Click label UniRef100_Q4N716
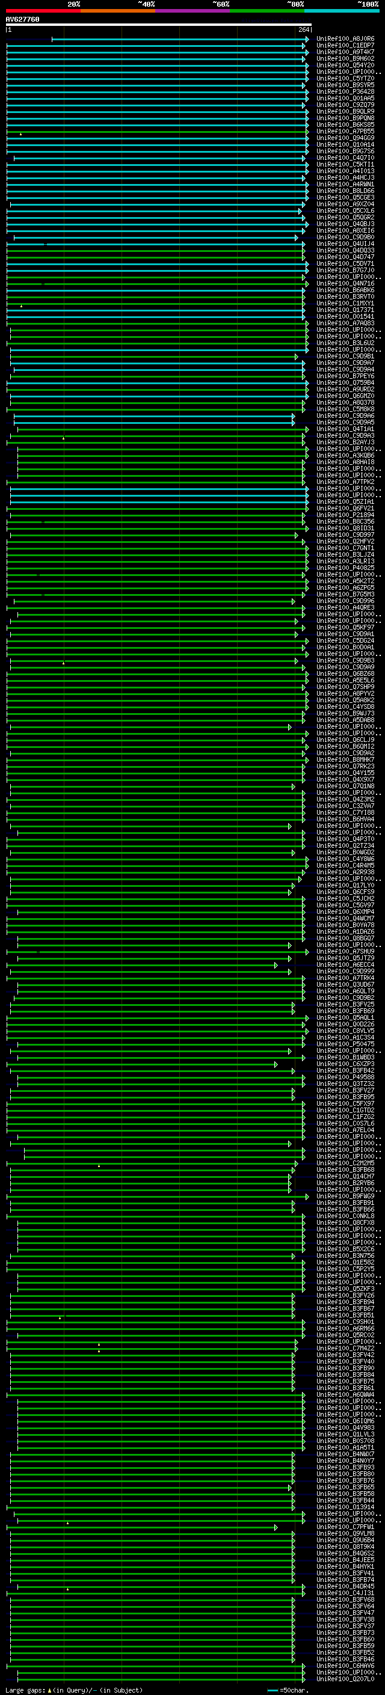Image resolution: width=385 pixels, height=1695 pixels. (345, 284)
